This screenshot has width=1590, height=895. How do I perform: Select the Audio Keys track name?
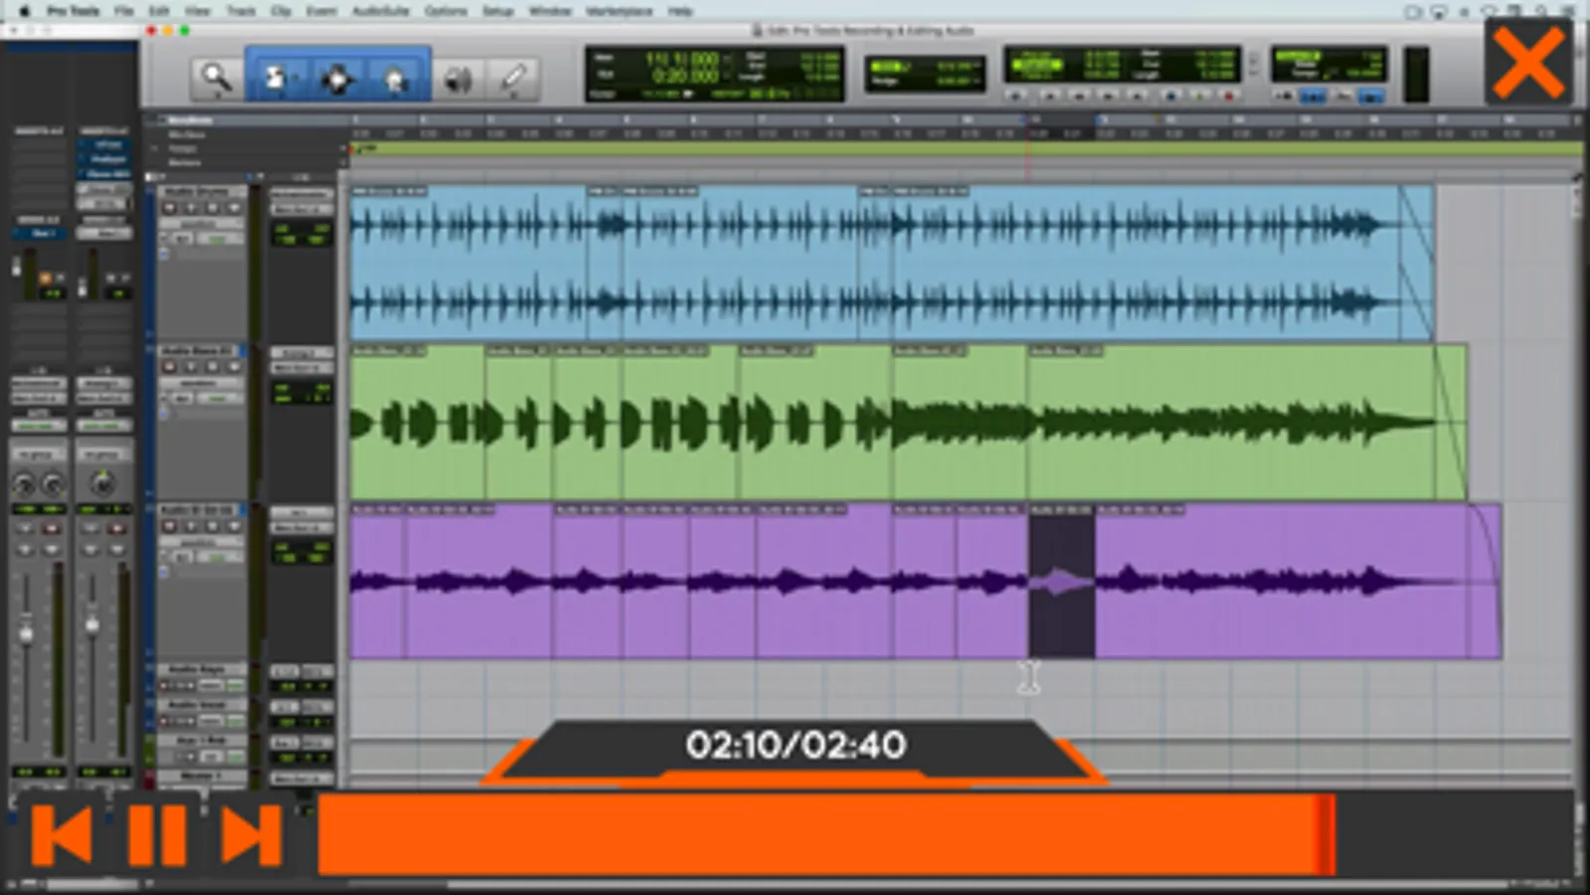pyautogui.click(x=196, y=669)
